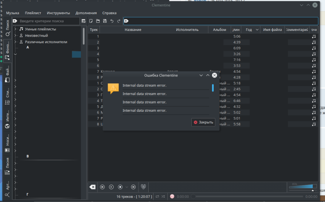Open library display options icon

pyautogui.click(x=84, y=21)
